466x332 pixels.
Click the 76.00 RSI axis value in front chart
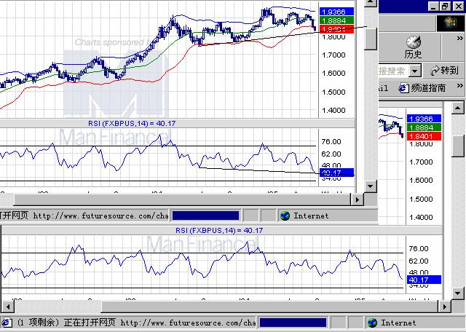pos(331,141)
